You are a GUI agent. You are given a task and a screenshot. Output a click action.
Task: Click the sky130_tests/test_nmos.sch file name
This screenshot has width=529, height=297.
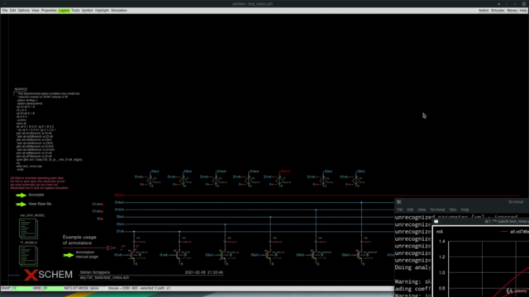104,277
